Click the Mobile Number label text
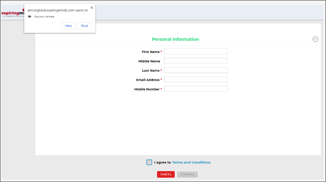This screenshot has height=182, width=326. point(147,89)
